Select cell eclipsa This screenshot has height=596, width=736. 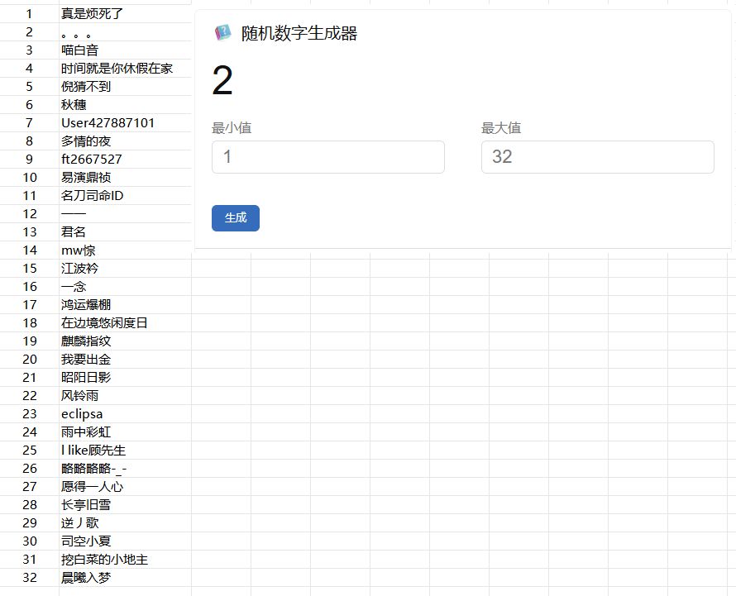[126, 414]
